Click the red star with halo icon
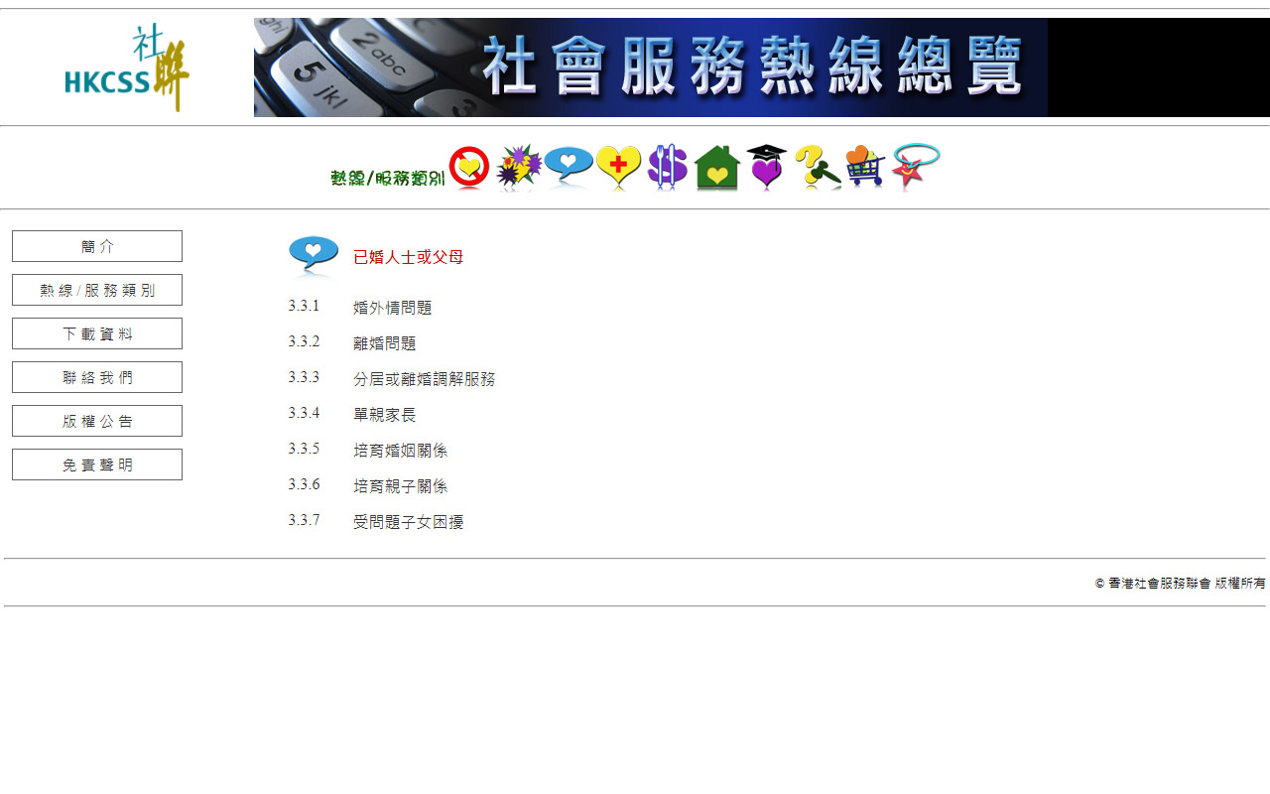 click(x=915, y=167)
